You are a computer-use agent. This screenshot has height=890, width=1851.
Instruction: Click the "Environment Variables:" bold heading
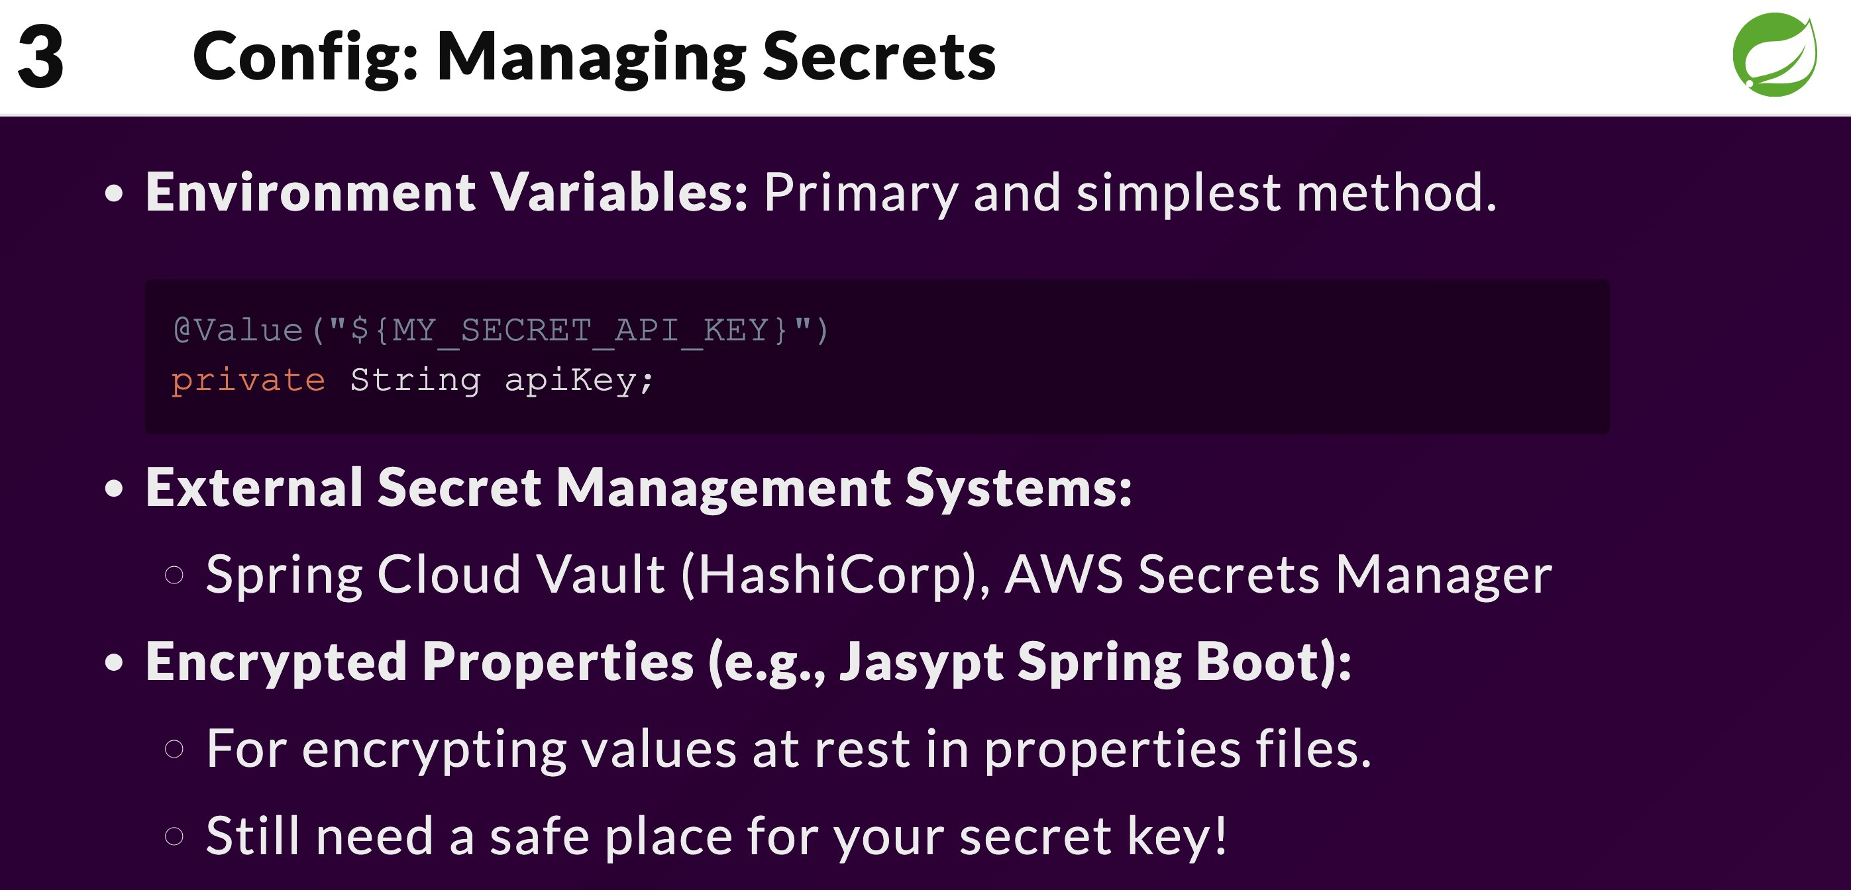pyautogui.click(x=447, y=193)
